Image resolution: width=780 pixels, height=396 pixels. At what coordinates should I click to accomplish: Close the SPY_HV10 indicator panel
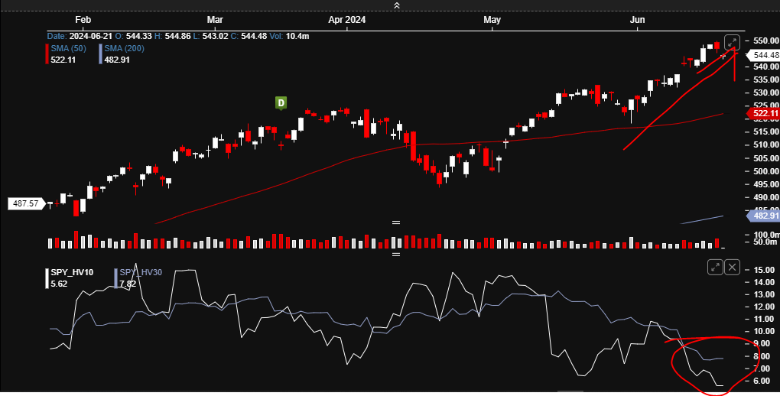[733, 267]
